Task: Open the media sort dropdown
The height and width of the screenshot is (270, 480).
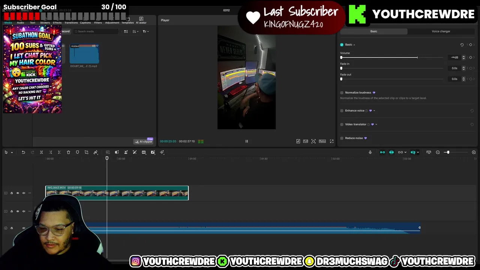Action: coord(135,31)
